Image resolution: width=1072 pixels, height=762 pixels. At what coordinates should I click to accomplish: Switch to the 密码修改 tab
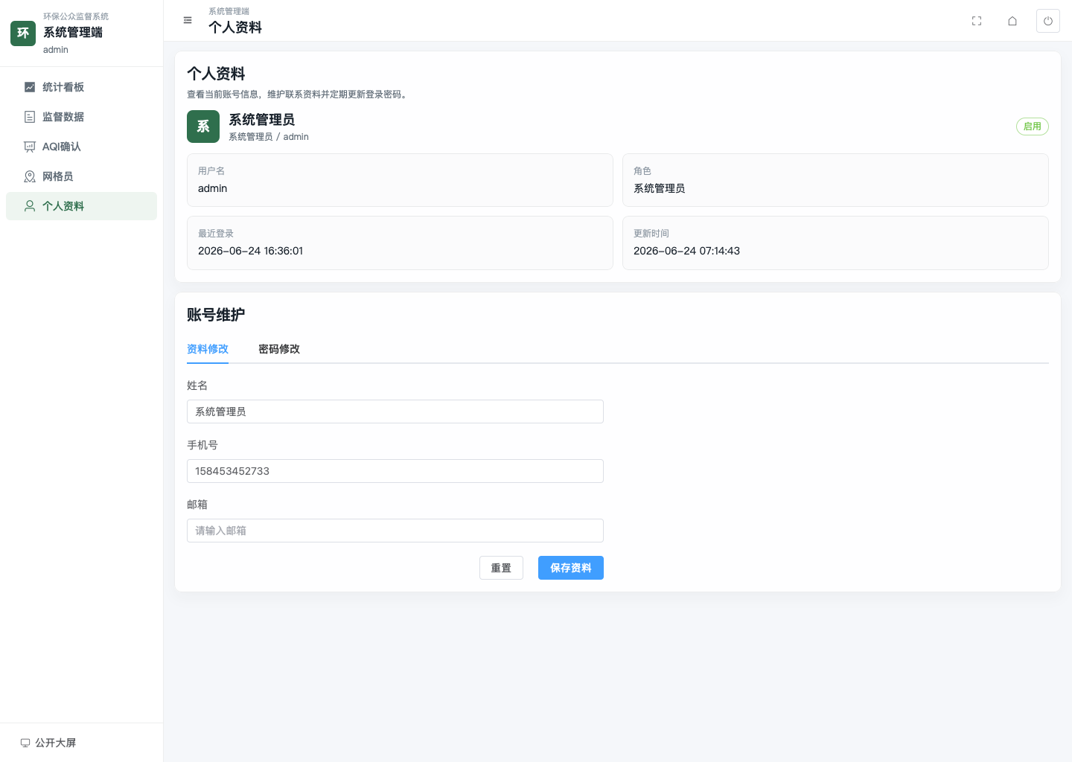279,349
